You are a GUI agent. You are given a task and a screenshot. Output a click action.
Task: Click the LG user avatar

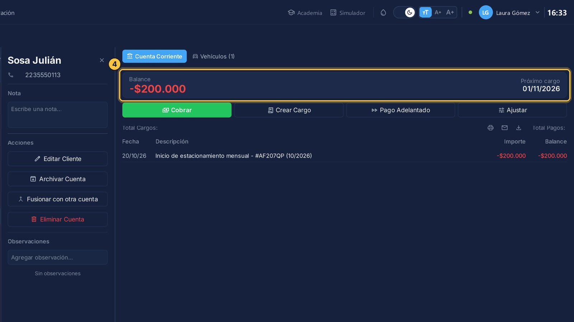485,13
